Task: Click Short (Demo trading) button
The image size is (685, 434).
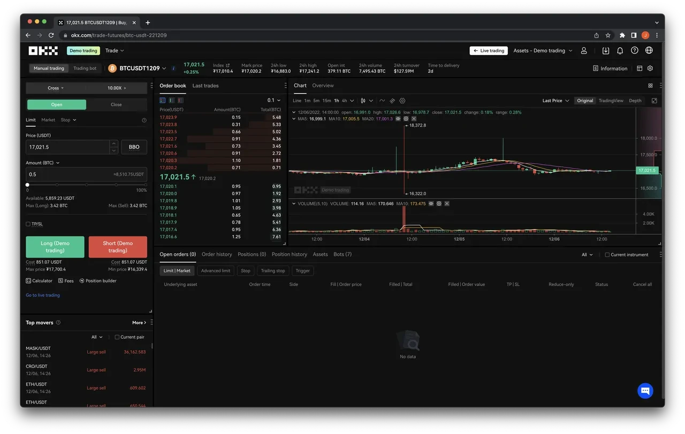Action: [x=118, y=247]
